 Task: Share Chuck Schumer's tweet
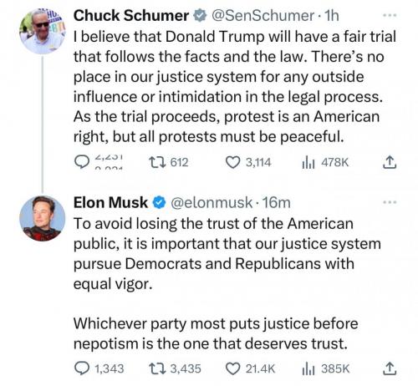[x=389, y=162]
